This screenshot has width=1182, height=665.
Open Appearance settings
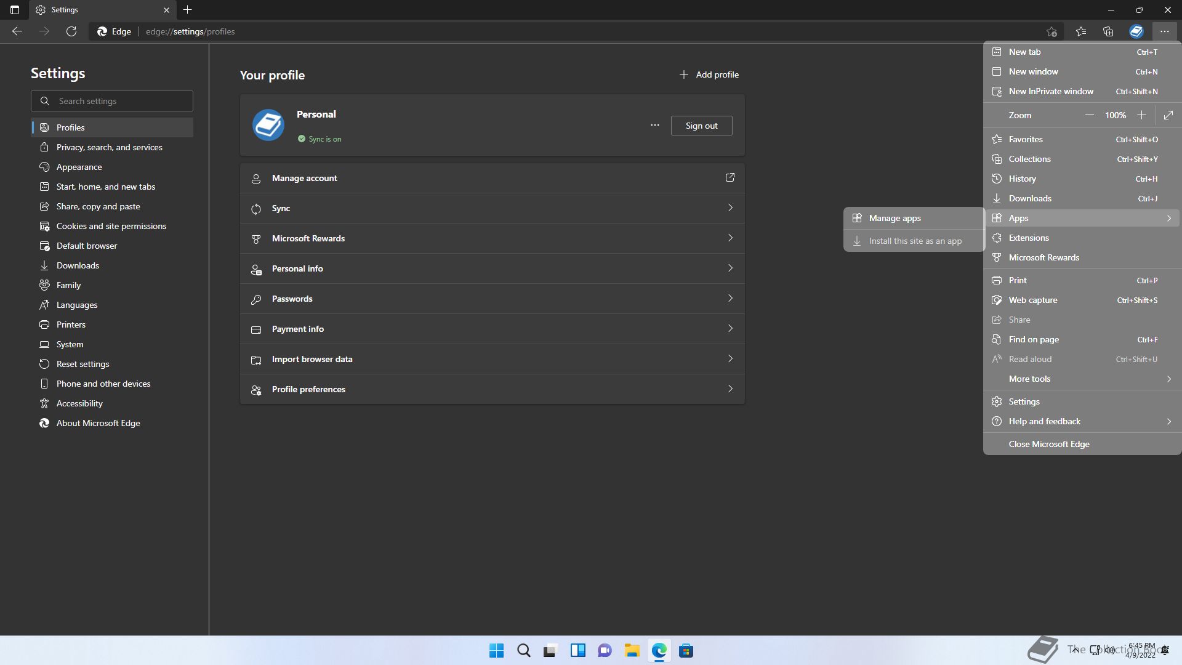tap(112, 167)
